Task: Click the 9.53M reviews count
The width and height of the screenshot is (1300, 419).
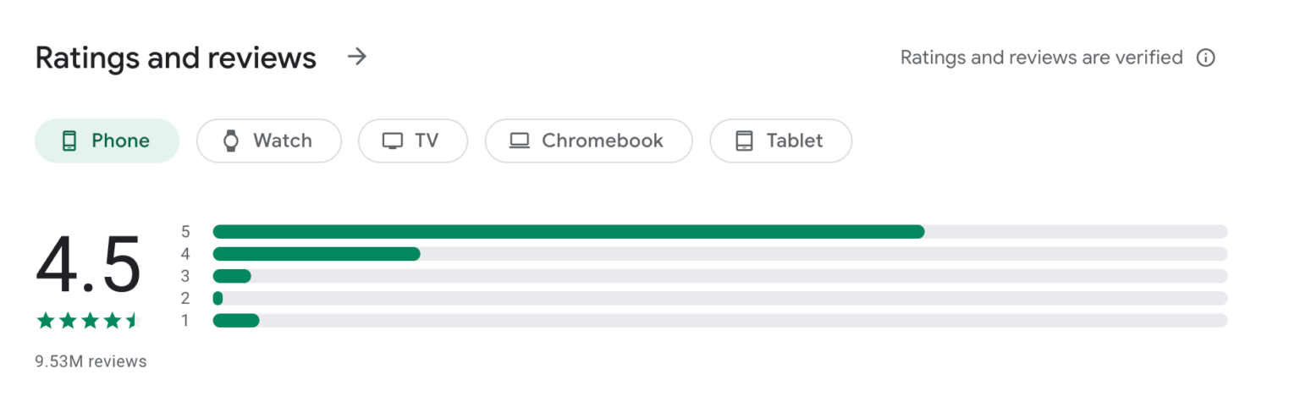Action: [91, 361]
